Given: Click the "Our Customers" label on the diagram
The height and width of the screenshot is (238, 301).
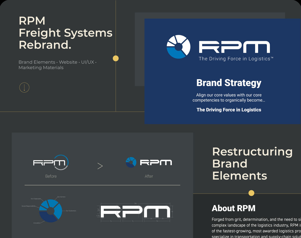Looking at the screenshot, I should click(71, 211).
